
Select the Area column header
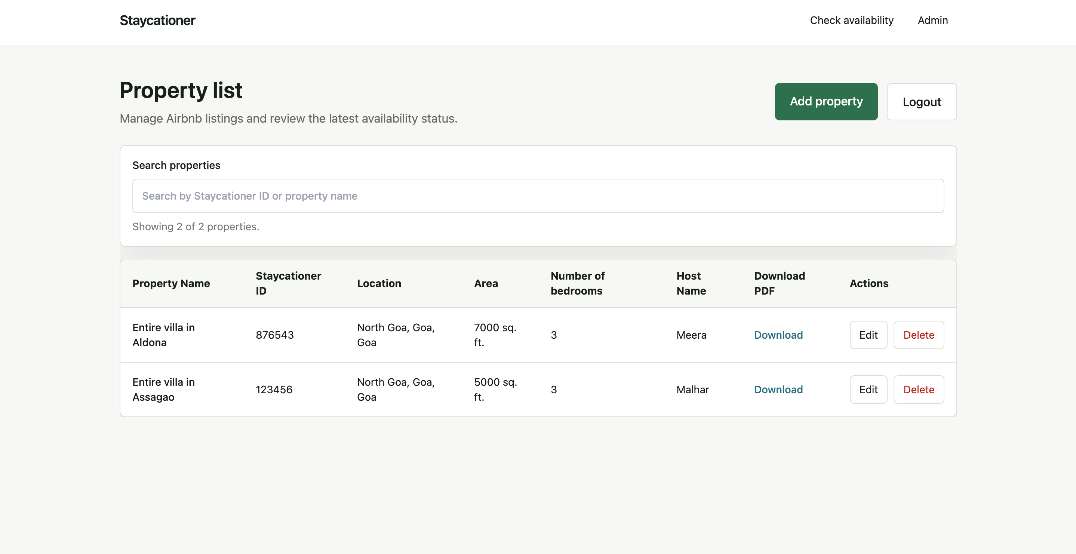[x=486, y=283]
